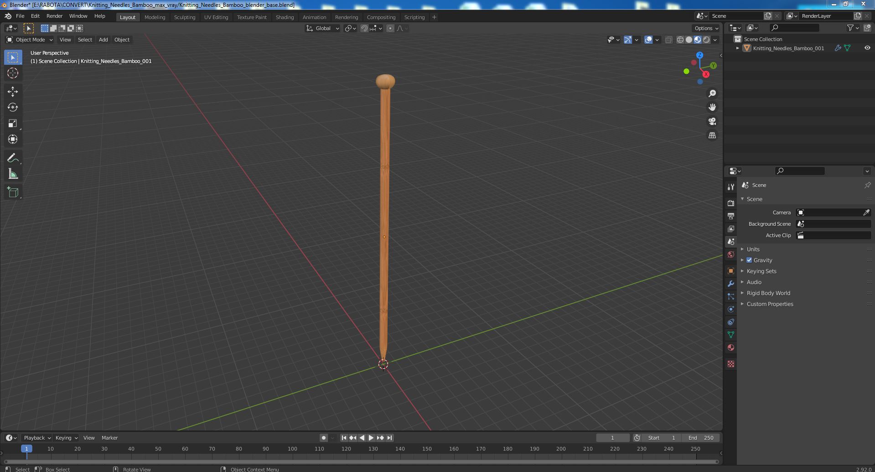Screen dimensions: 875x472
Task: Select the Select Box tool
Action: 13,57
